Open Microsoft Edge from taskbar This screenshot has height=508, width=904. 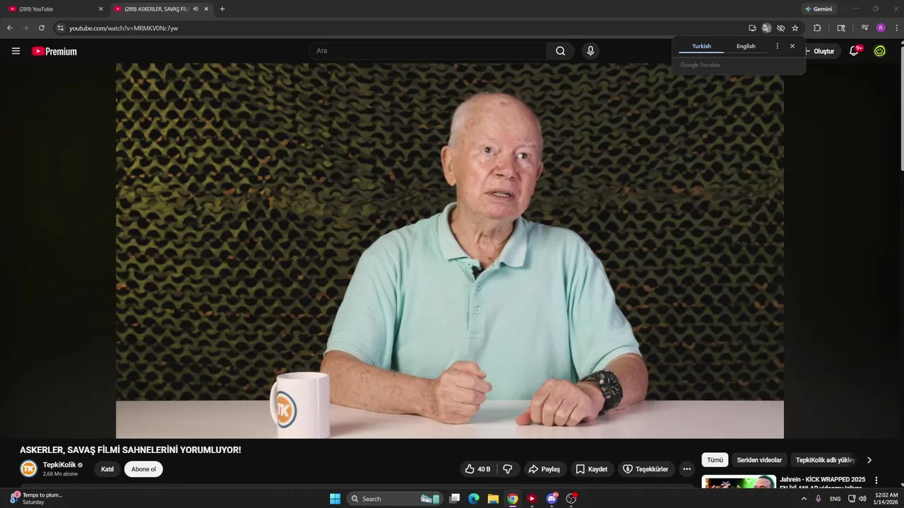tap(474, 499)
